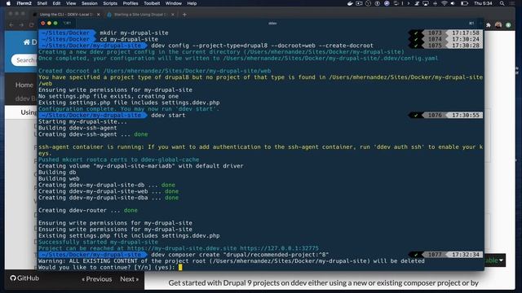The width and height of the screenshot is (522, 293).
Task: Open the View menu
Action: coord(71,3)
